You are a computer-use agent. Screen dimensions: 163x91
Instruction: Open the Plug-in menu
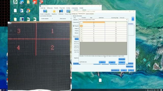tap(62, 8)
